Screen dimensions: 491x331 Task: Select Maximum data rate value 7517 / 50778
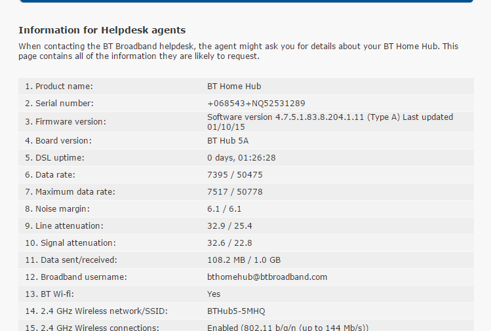pos(235,191)
